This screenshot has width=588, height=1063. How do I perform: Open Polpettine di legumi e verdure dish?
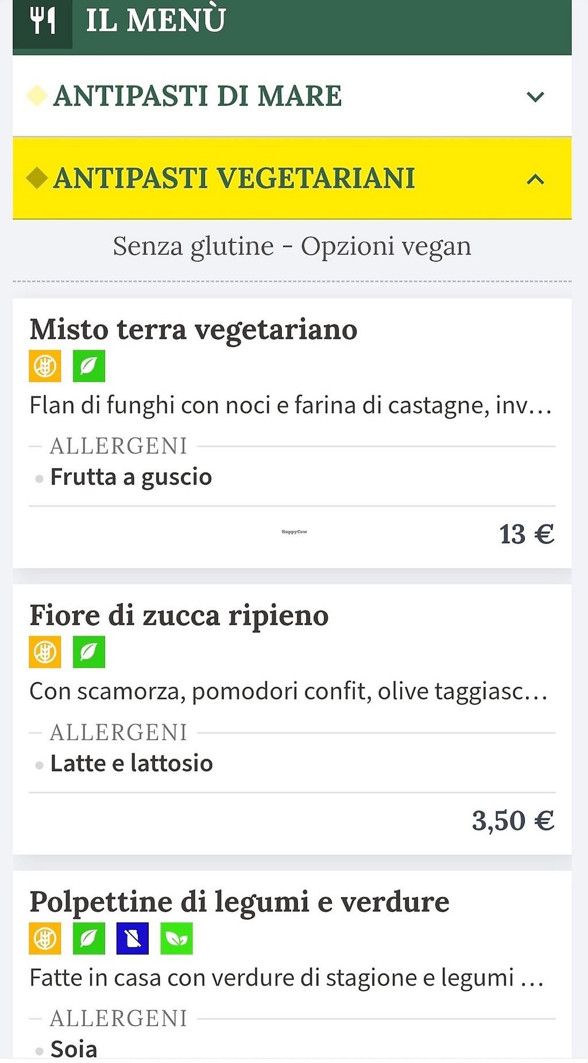[239, 902]
